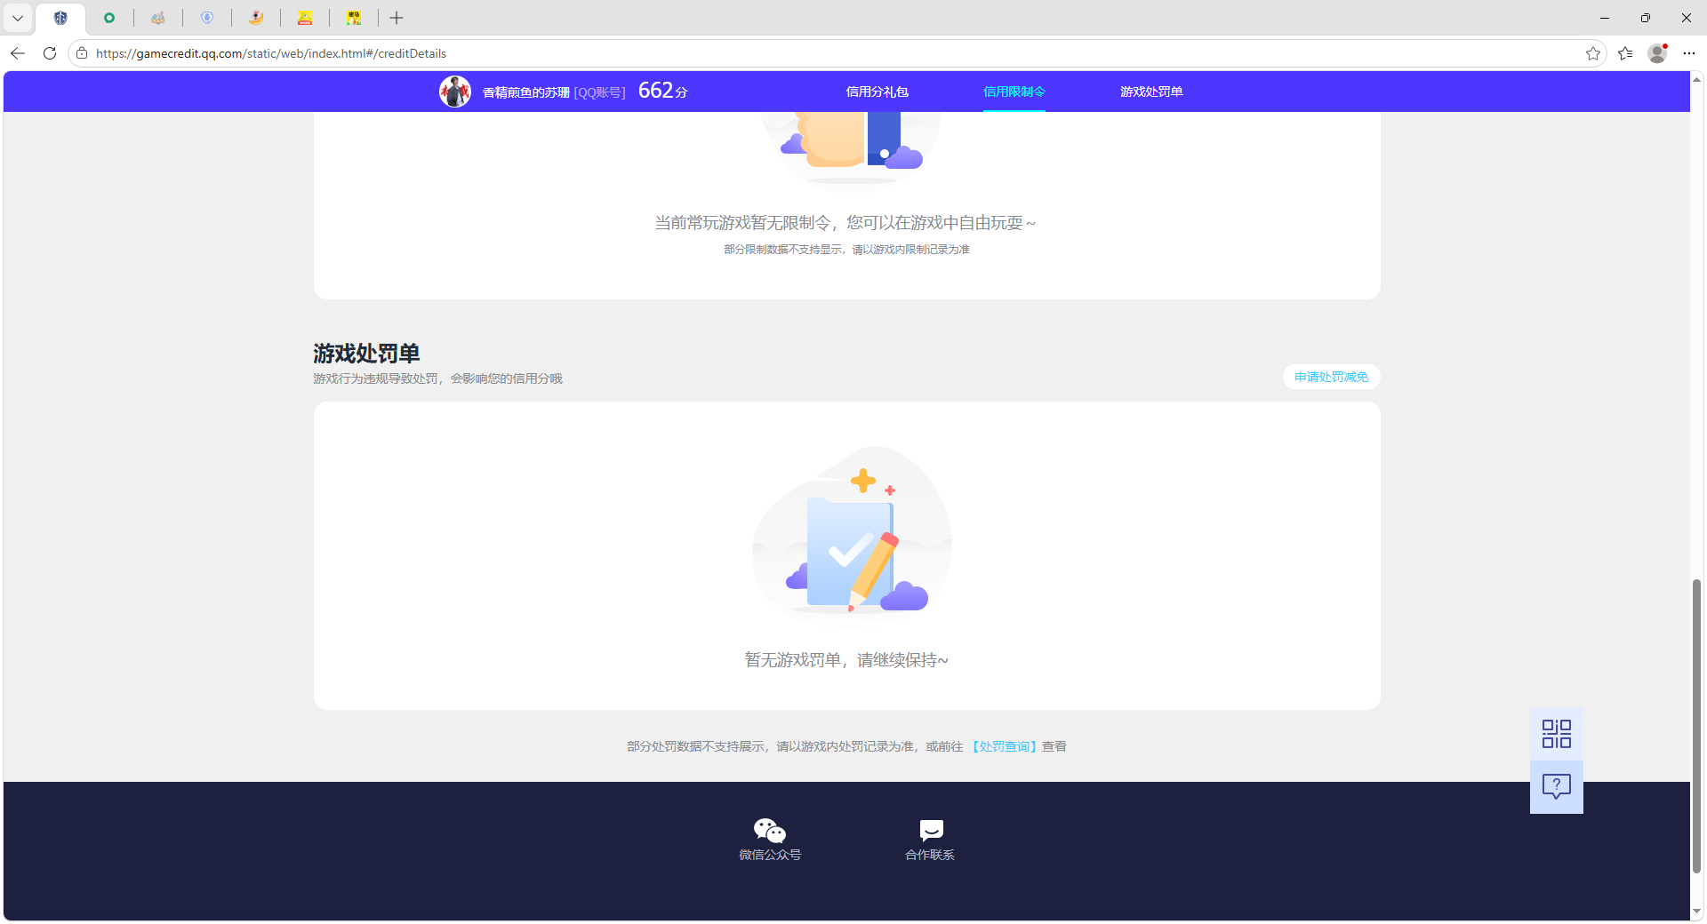Viewport: 1707px width, 924px height.
Task: Open browser settings and more menu
Action: coord(1689,53)
